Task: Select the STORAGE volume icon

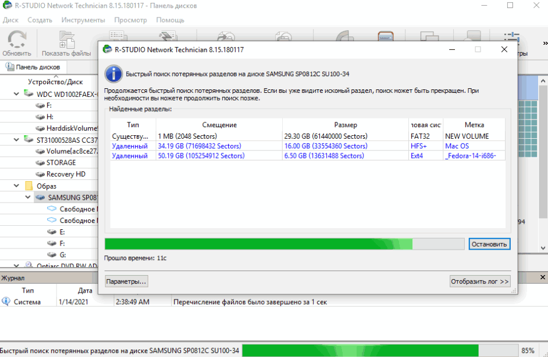Action: coord(40,163)
